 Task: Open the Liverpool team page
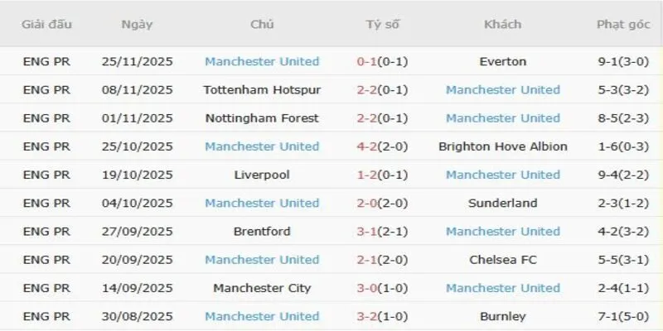[262, 175]
